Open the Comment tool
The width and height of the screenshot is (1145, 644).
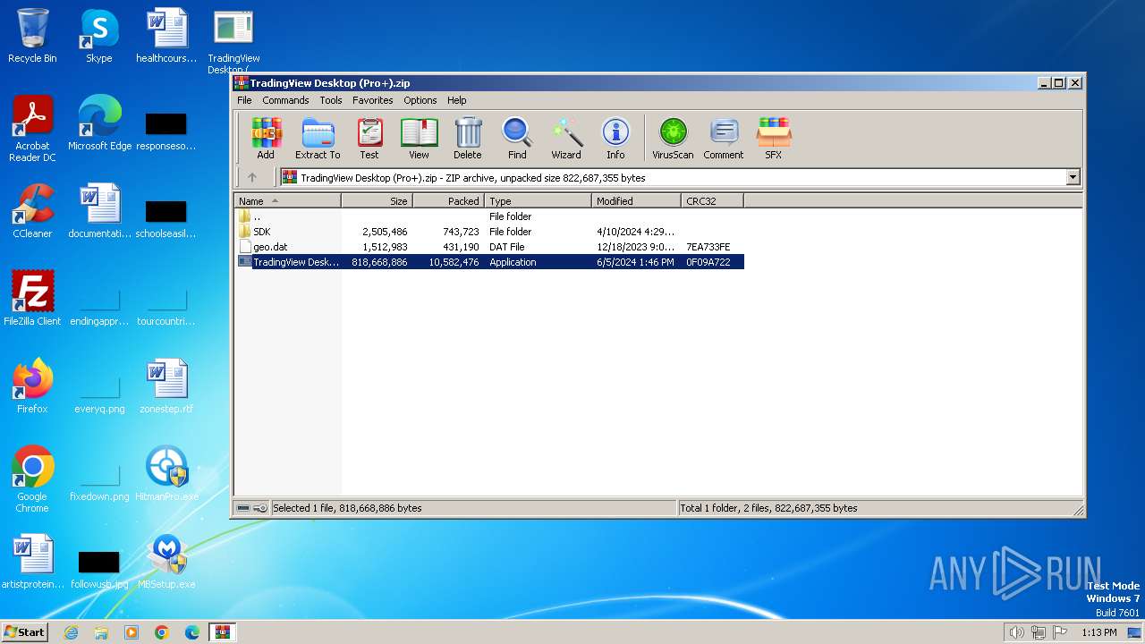724,138
